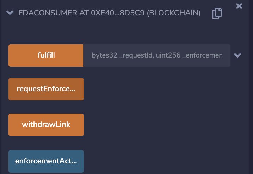Collapse the FDACONSUMER deployed contract panel
Viewport: 253px width, 174px height.
10,13
